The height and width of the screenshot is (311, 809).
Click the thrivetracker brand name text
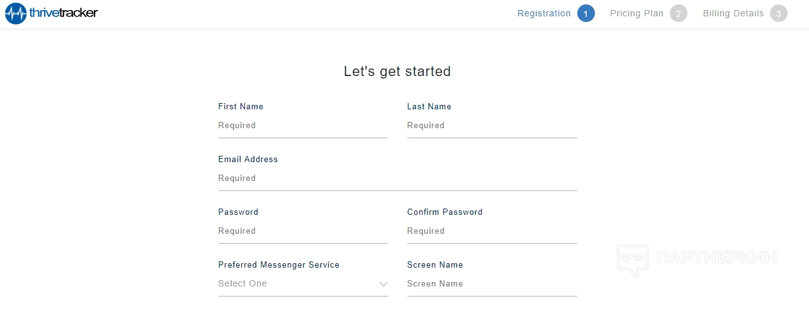(64, 13)
